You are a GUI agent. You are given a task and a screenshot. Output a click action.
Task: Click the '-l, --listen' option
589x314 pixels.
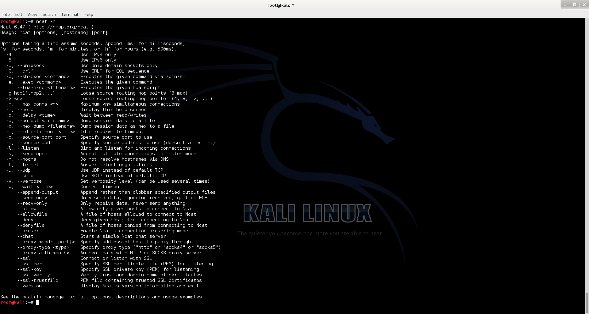click(x=22, y=148)
